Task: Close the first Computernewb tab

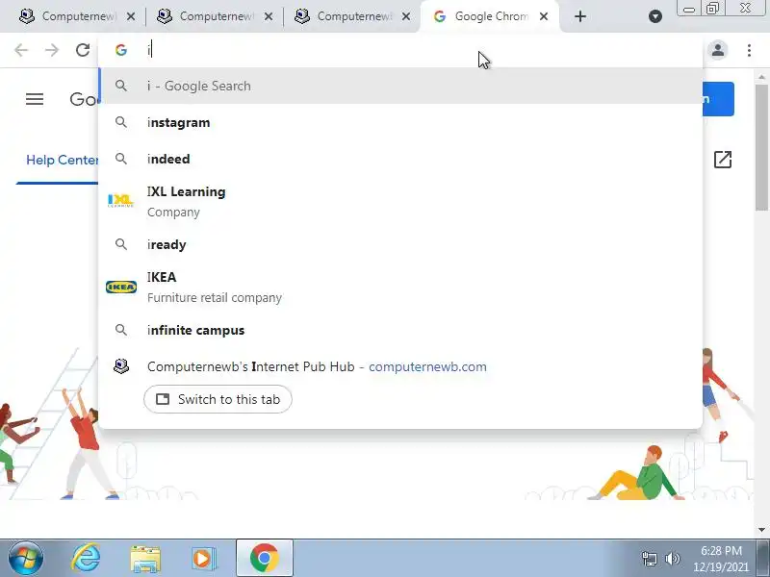Action: 131,16
